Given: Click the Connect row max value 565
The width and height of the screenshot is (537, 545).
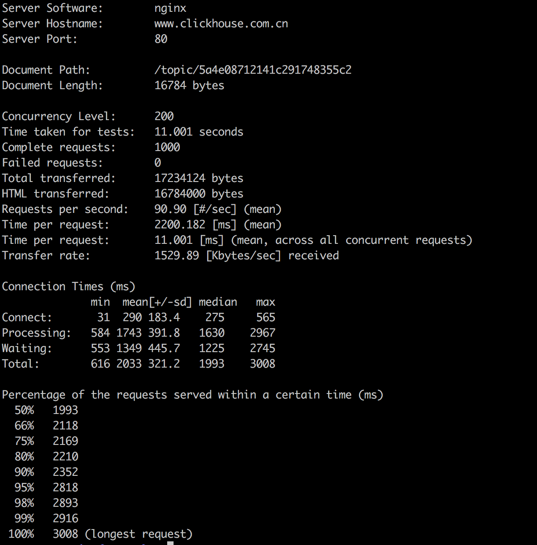Looking at the screenshot, I should (266, 318).
